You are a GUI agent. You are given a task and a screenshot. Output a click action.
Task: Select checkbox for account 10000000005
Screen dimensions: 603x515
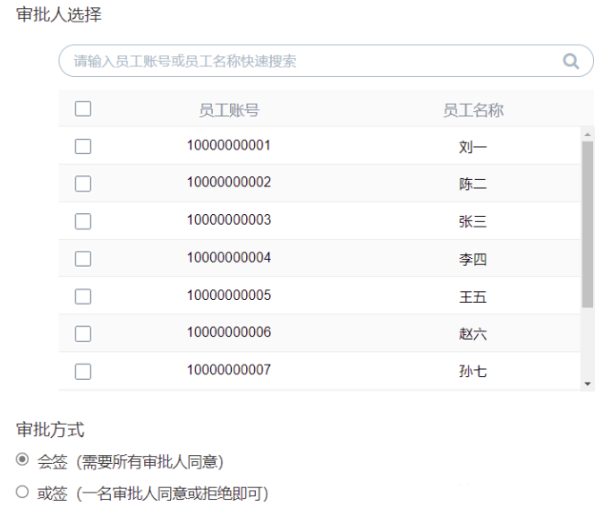click(x=83, y=296)
